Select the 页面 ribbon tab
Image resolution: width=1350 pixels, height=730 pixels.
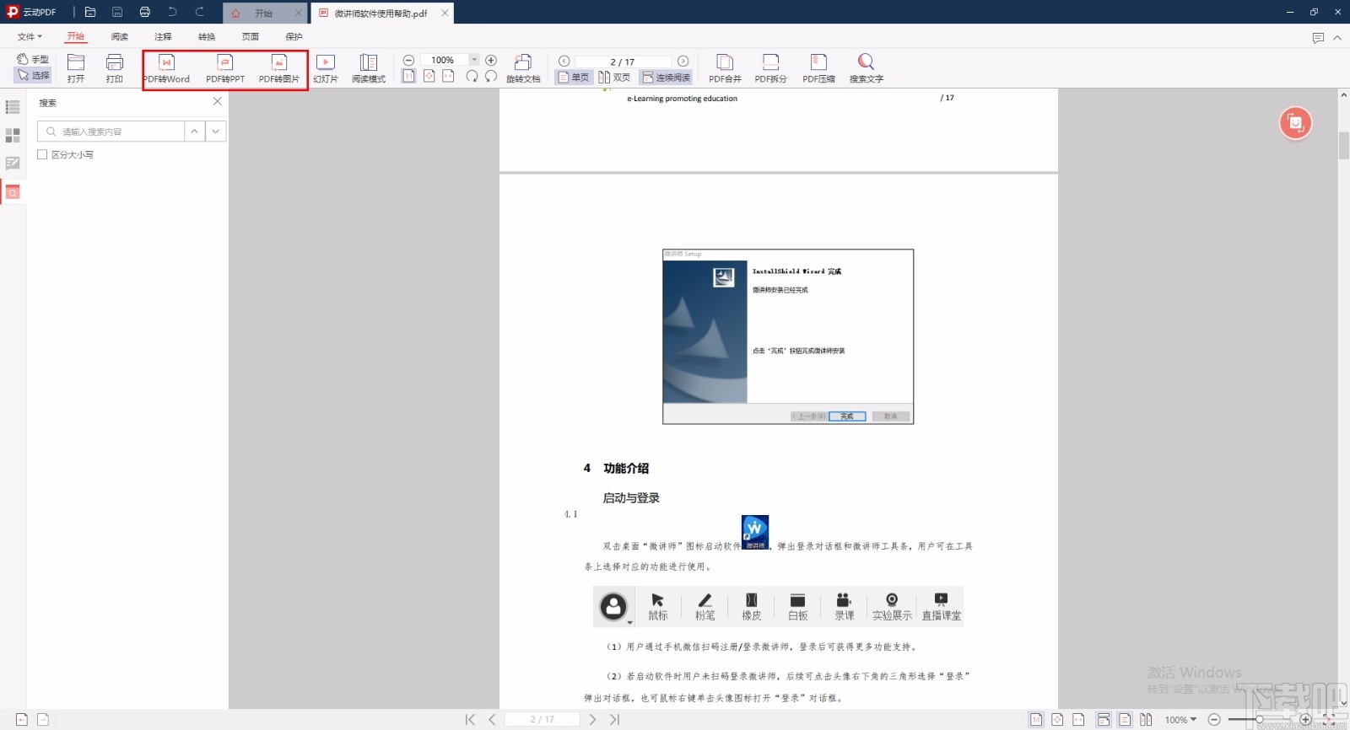(x=251, y=37)
